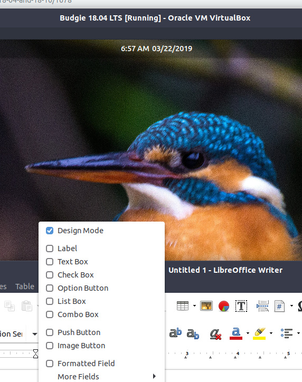Click the Insert Field hash icon

pyautogui.click(x=279, y=306)
